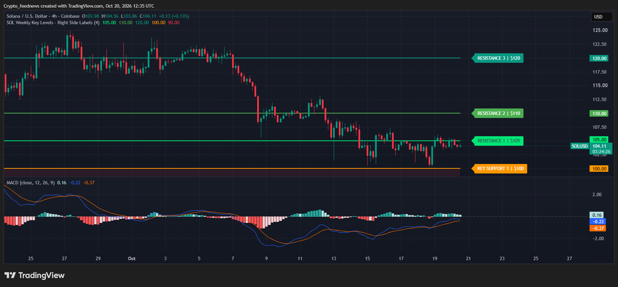Click 122.50 on the price scale
Viewport: 618px width, 287px height.
tap(599, 44)
